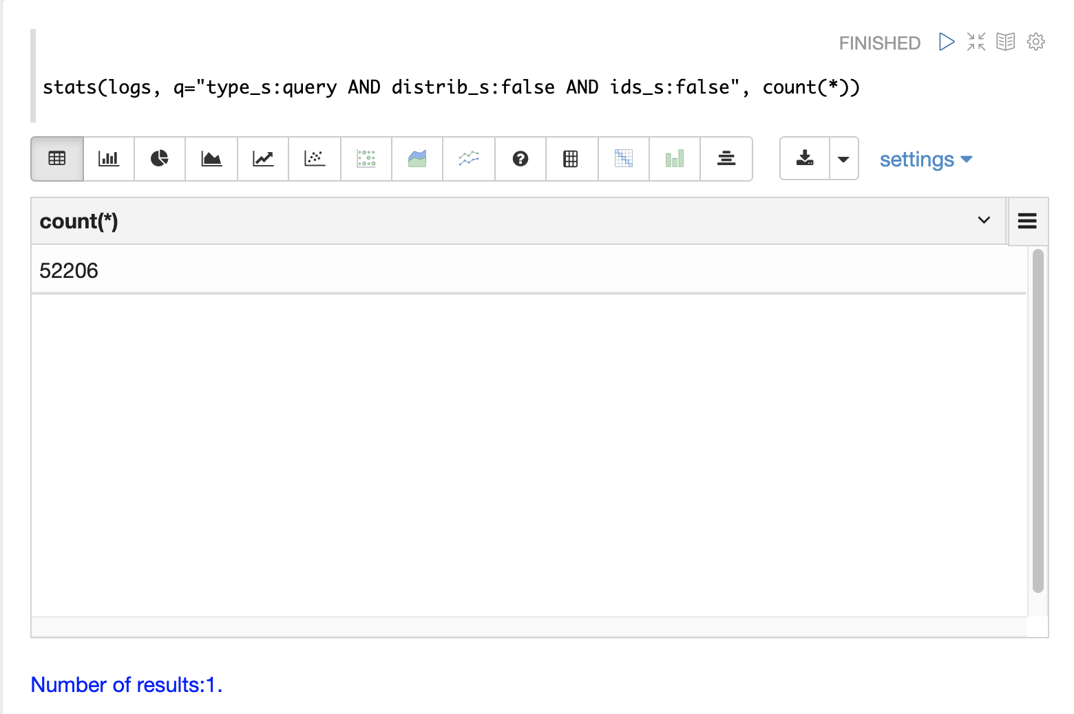
Task: Select the bar chart visualization
Action: pos(109,159)
